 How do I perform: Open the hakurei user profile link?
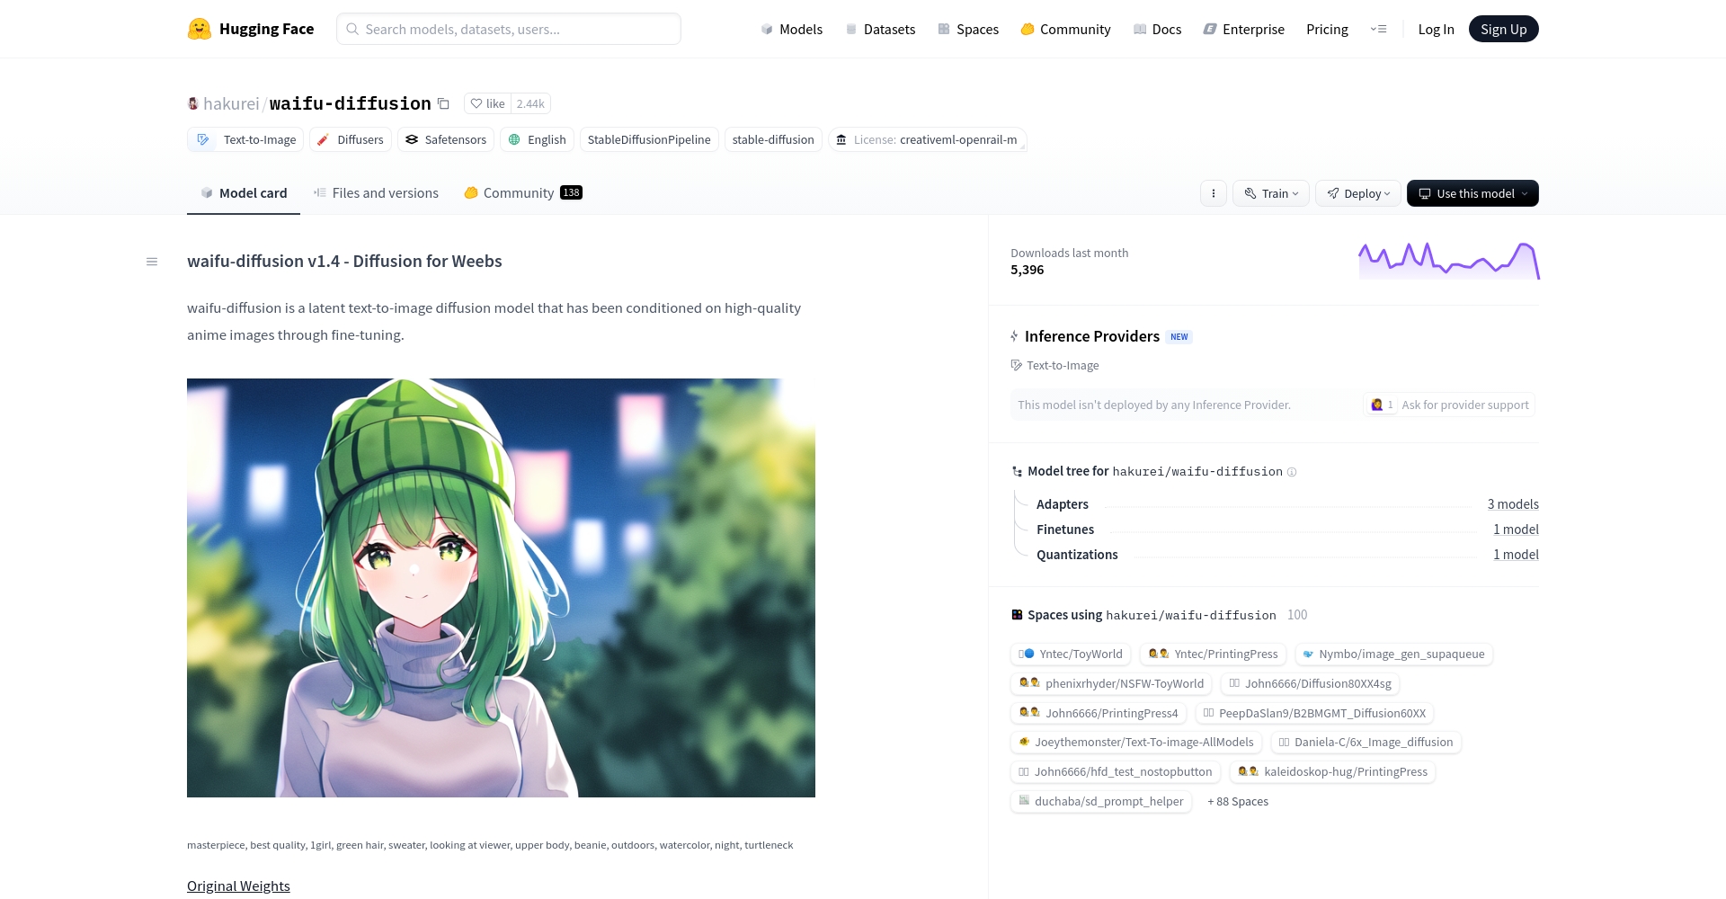(x=231, y=103)
